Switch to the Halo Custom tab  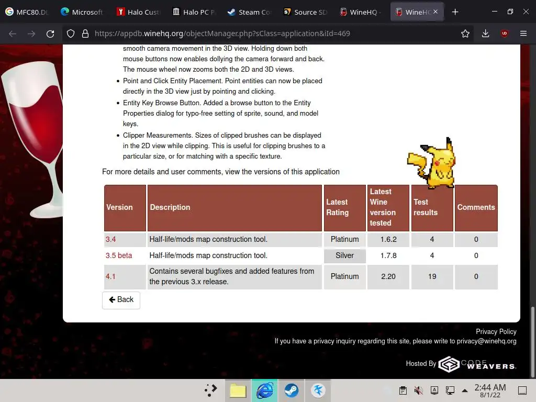(138, 12)
